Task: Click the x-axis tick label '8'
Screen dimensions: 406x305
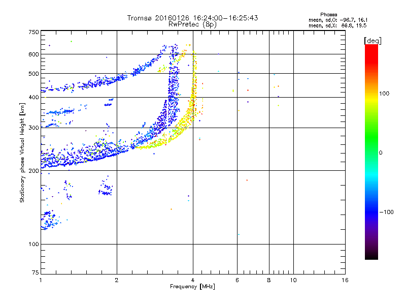Action: coord(269,280)
